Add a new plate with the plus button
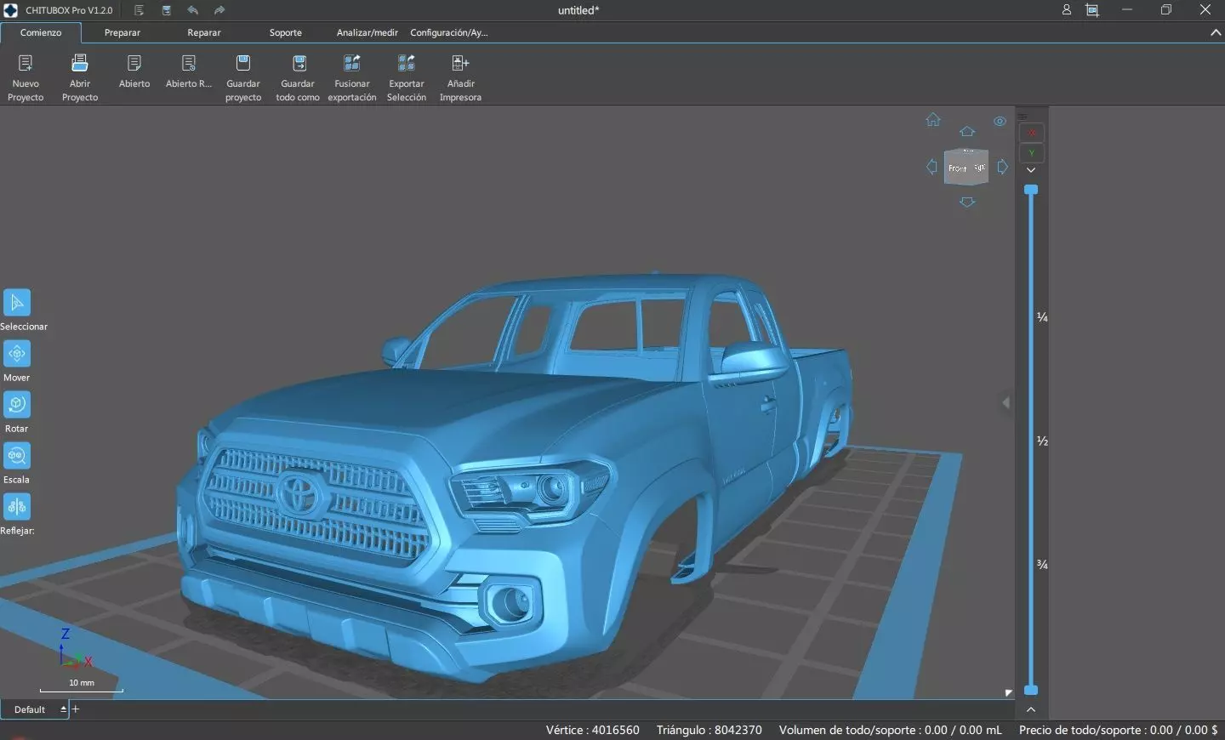Screen dimensions: 1225x740 tap(75, 709)
